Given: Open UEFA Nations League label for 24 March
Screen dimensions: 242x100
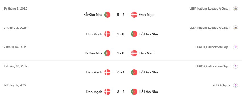Looking at the screenshot, I should click(210, 8).
